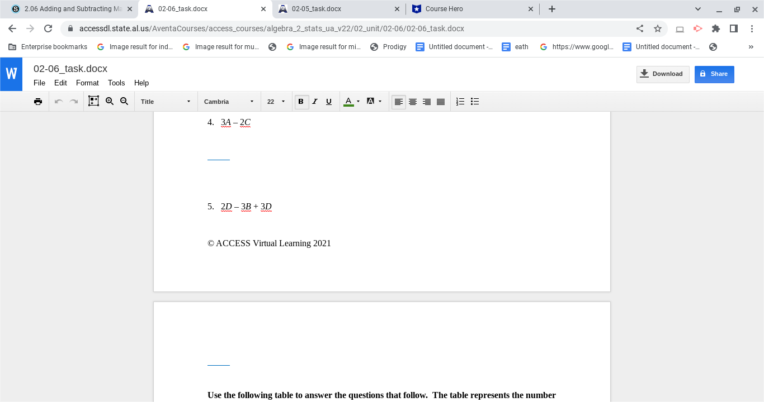Select the Undo icon
Image resolution: width=764 pixels, height=402 pixels.
[x=59, y=101]
